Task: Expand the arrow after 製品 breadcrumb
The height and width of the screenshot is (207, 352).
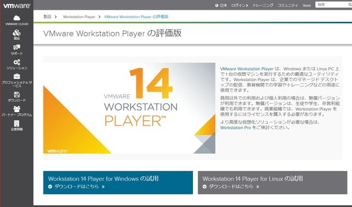Action: pos(56,17)
